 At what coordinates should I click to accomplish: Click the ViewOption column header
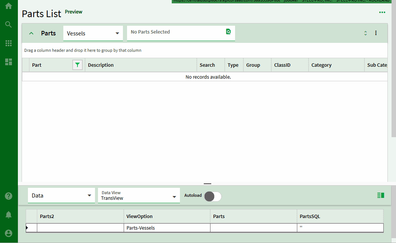coord(167,217)
